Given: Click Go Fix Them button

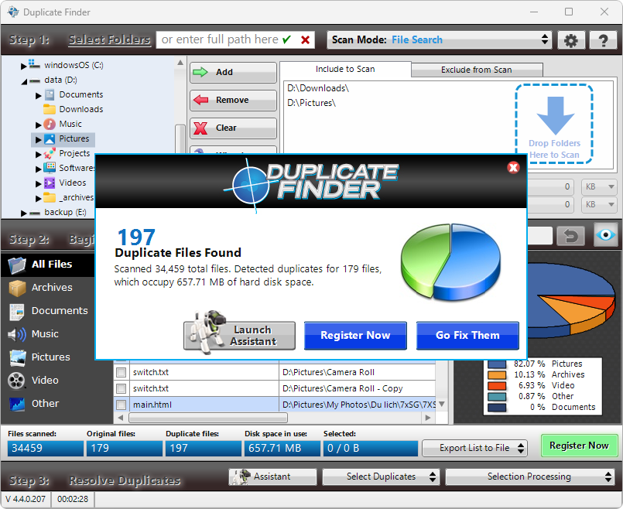Looking at the screenshot, I should click(467, 336).
